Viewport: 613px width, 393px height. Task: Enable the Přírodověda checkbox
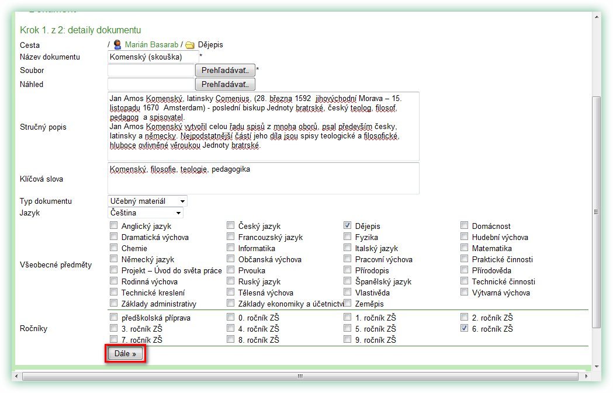coord(464,270)
